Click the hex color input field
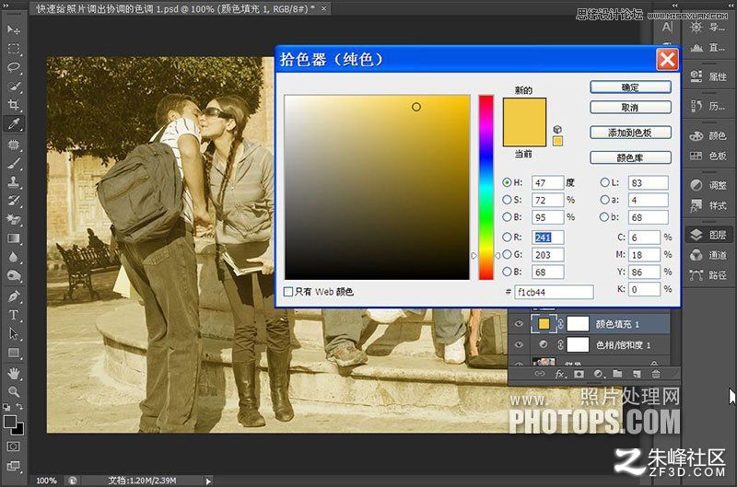 pyautogui.click(x=554, y=292)
